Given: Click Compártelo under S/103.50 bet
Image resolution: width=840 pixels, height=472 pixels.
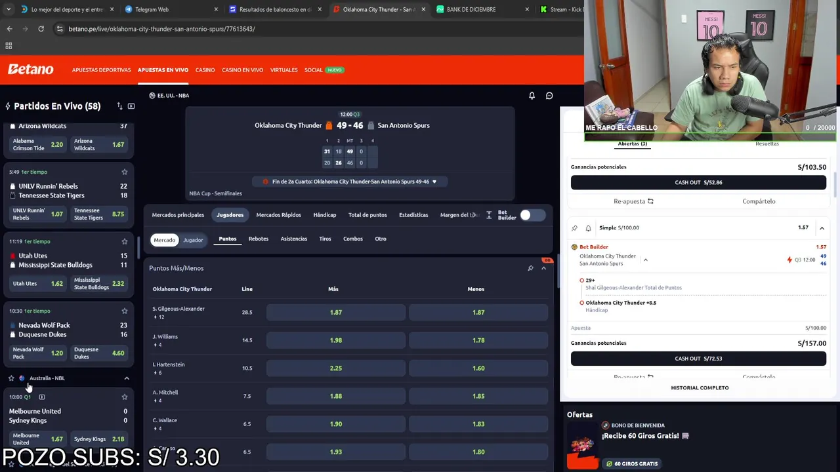Looking at the screenshot, I should tap(759, 201).
